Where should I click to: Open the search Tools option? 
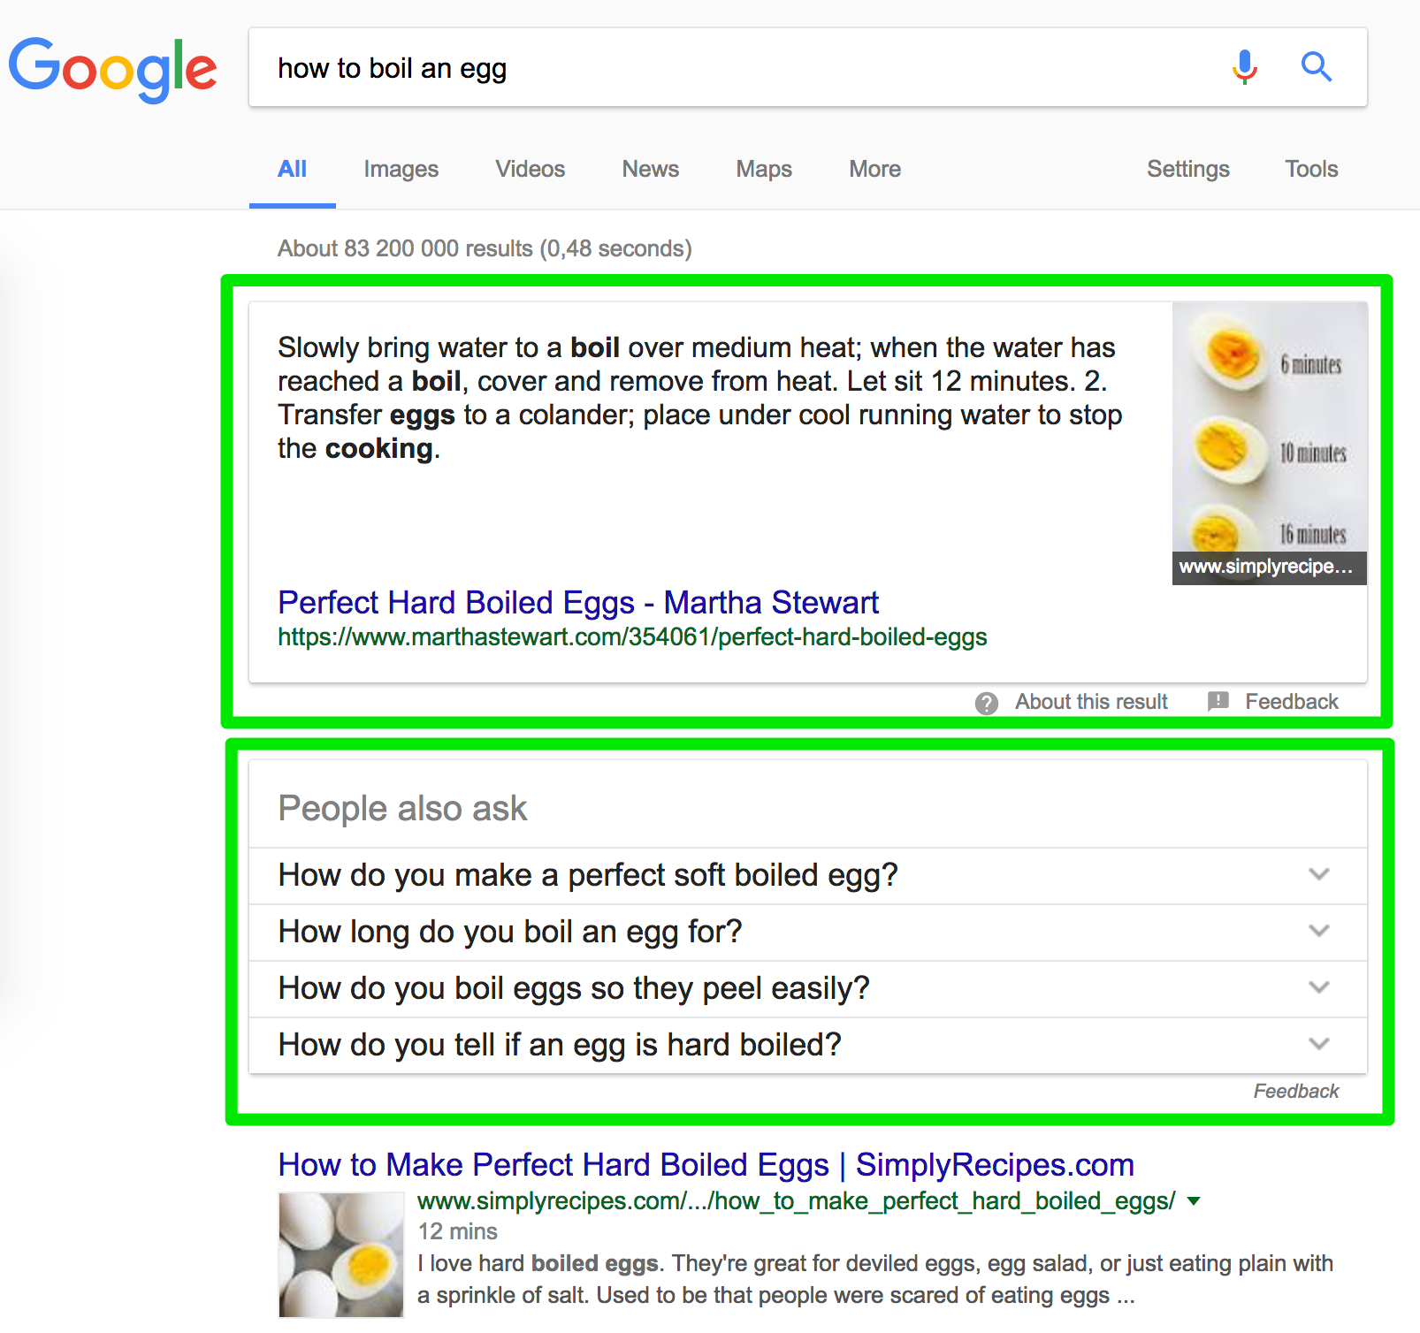[1311, 169]
